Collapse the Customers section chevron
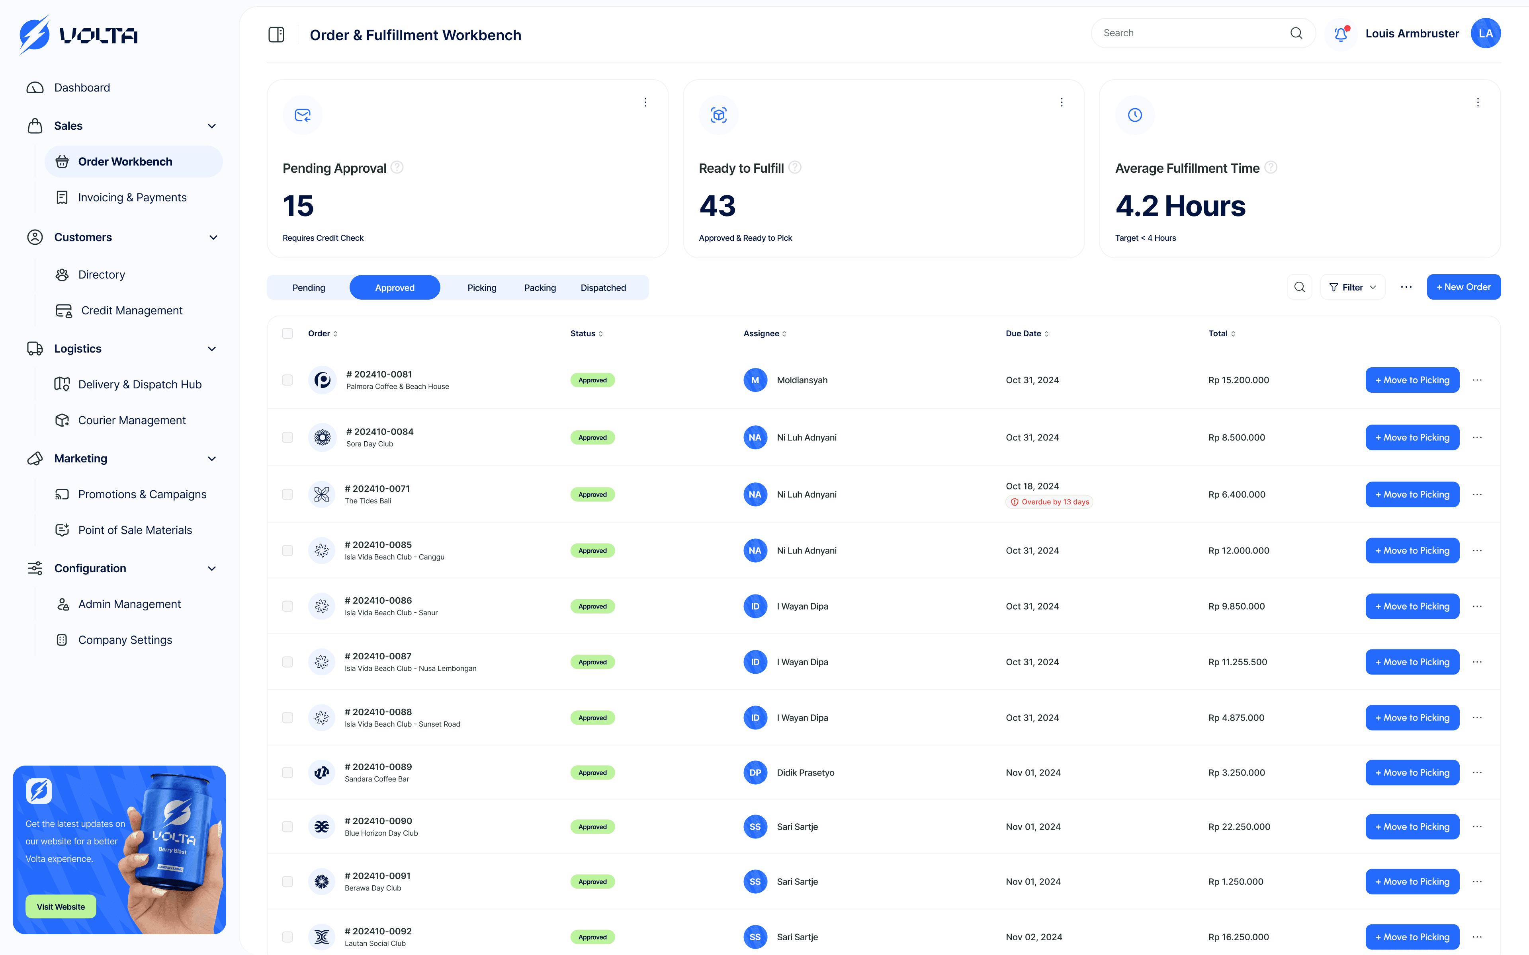 tap(213, 238)
